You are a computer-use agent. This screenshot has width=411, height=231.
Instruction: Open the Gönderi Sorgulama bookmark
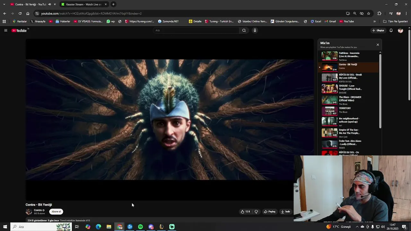point(285,21)
